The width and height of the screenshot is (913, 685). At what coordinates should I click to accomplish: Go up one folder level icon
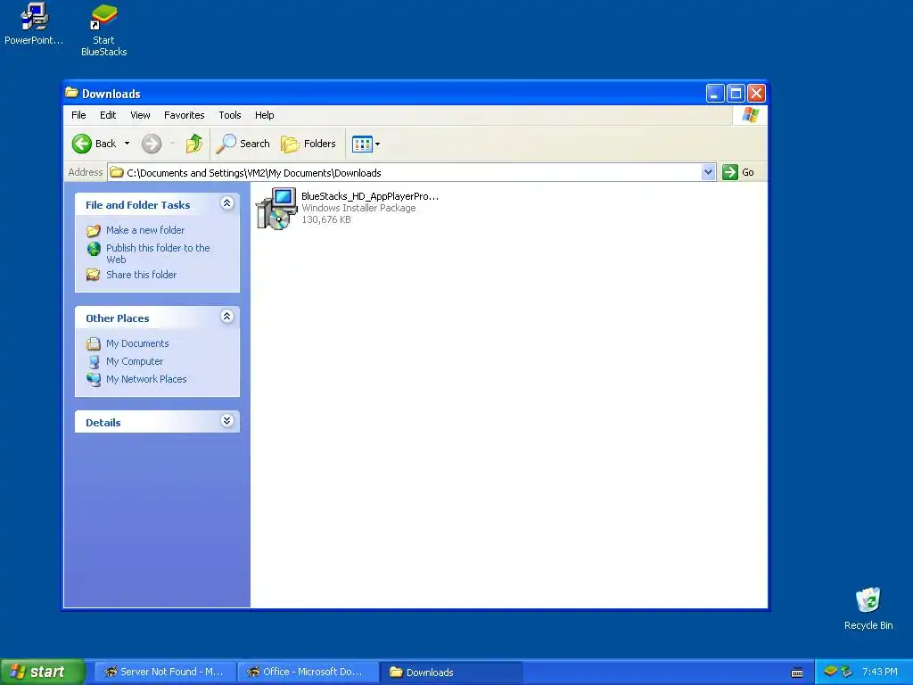click(193, 144)
